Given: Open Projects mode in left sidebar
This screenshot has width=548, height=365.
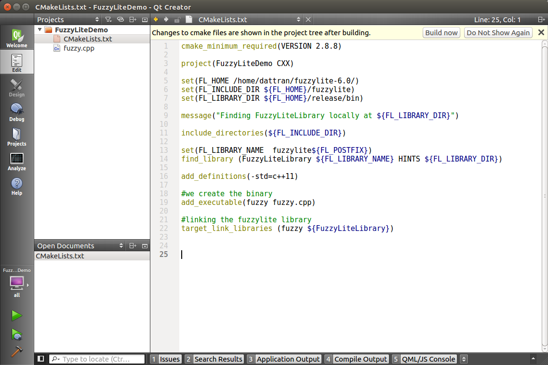Looking at the screenshot, I should 17,137.
